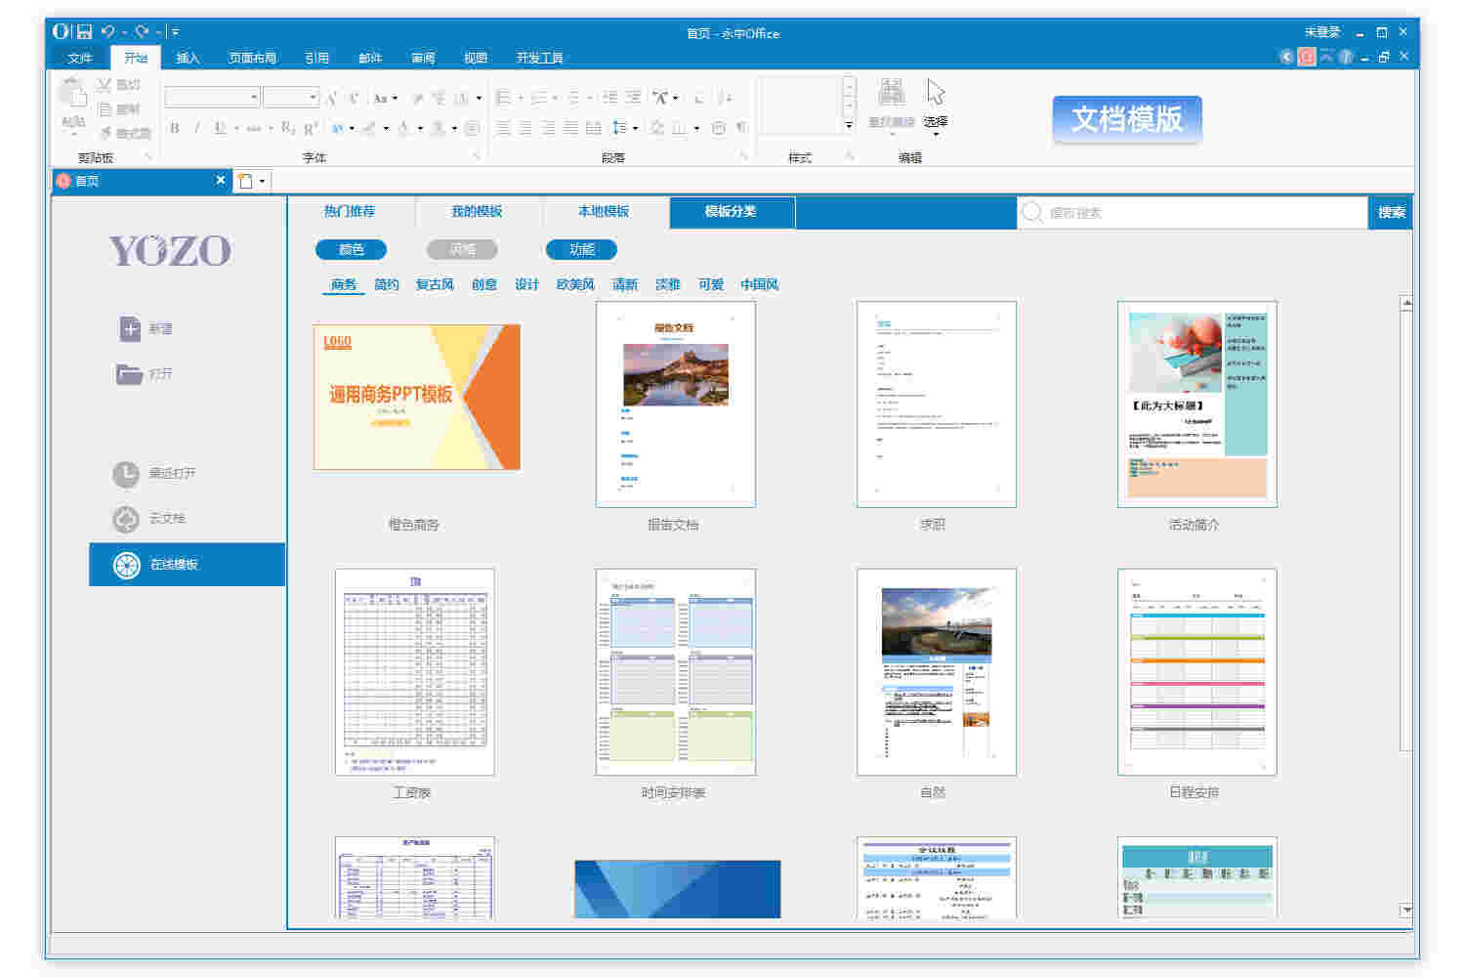Open the 云文档 cloud documents icon

click(x=126, y=519)
